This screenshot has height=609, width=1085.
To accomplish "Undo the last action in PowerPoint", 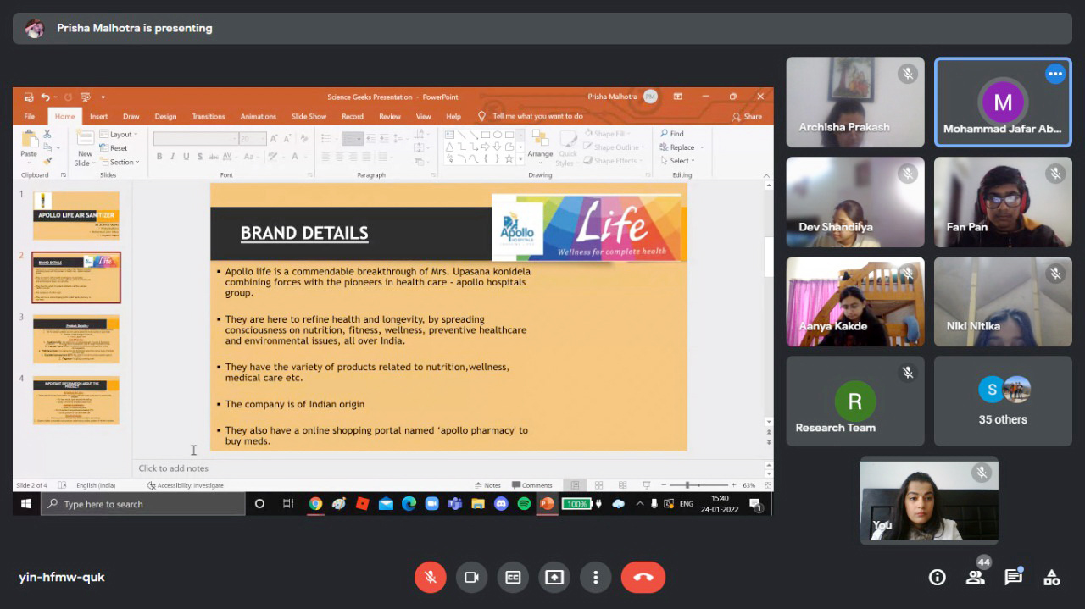I will point(46,97).
